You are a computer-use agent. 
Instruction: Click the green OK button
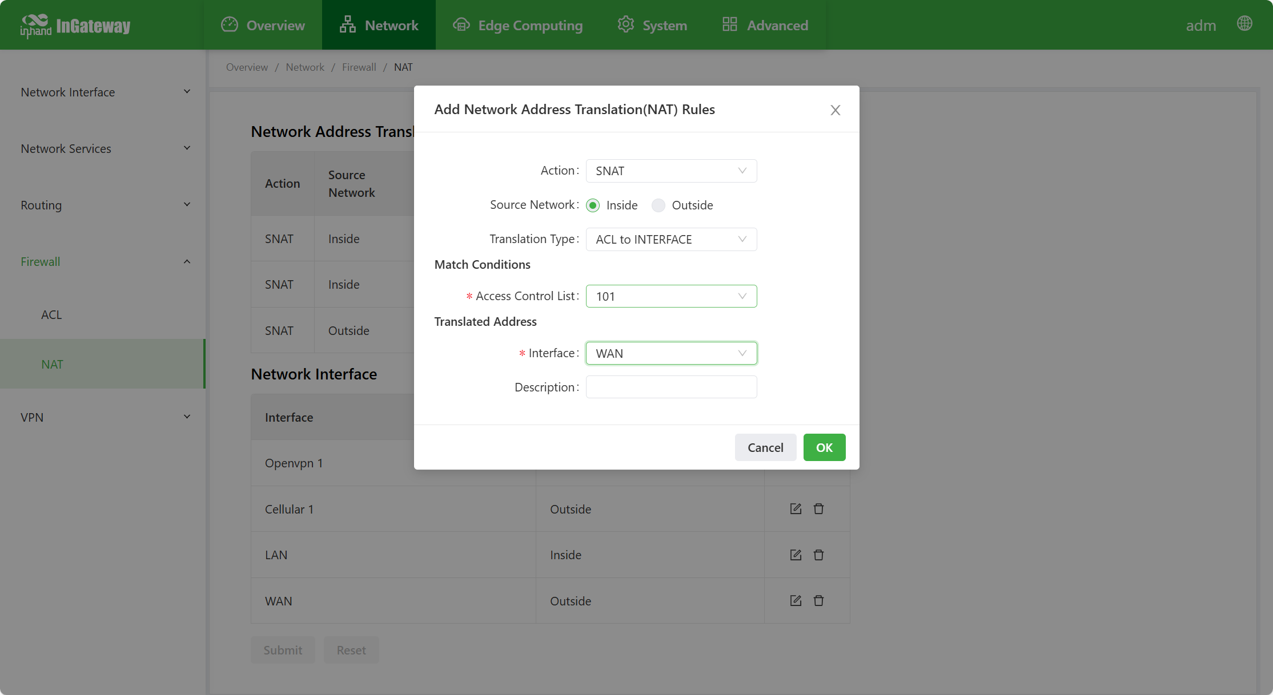click(824, 447)
